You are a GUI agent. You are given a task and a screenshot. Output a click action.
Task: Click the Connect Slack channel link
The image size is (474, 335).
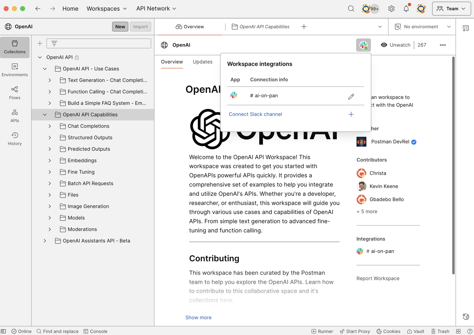pyautogui.click(x=255, y=114)
